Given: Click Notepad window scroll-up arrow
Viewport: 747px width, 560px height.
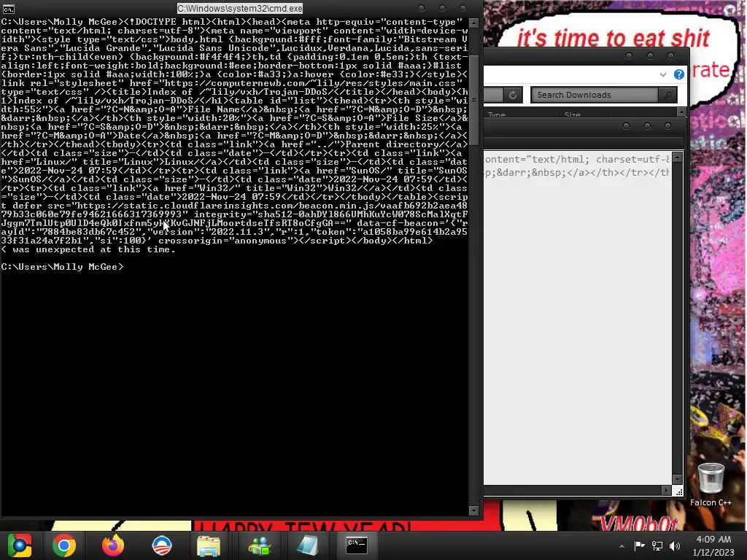Looking at the screenshot, I should [678, 157].
